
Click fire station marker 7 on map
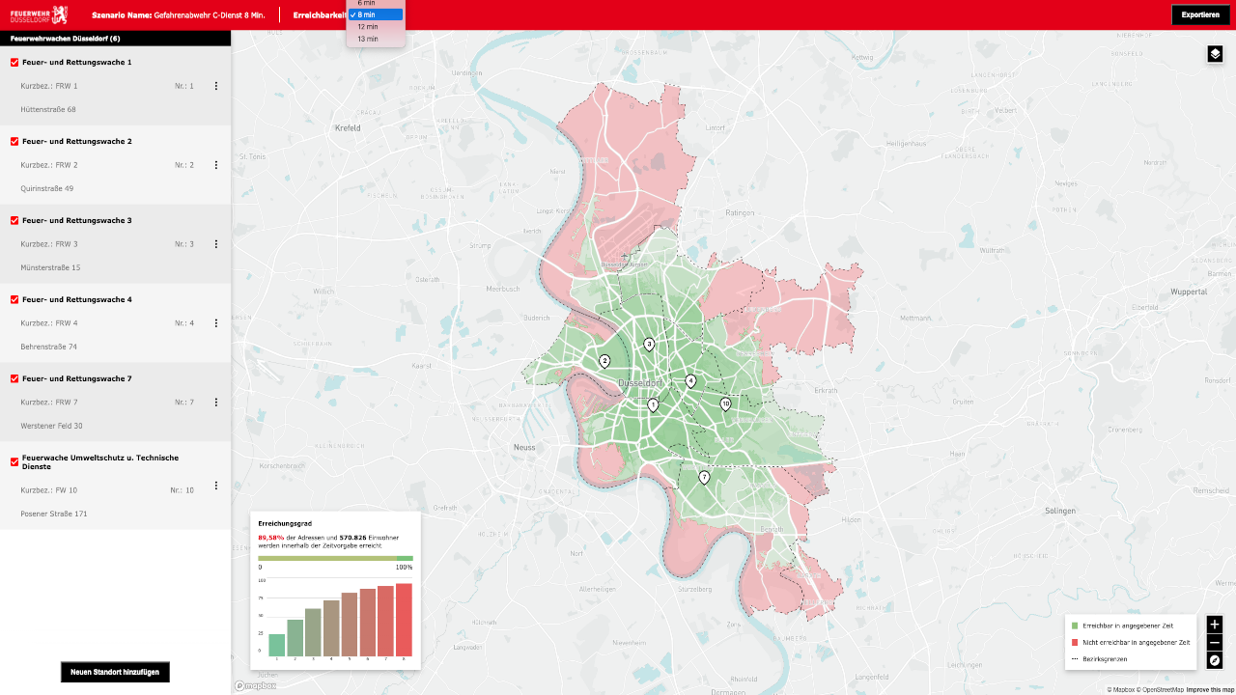point(704,477)
